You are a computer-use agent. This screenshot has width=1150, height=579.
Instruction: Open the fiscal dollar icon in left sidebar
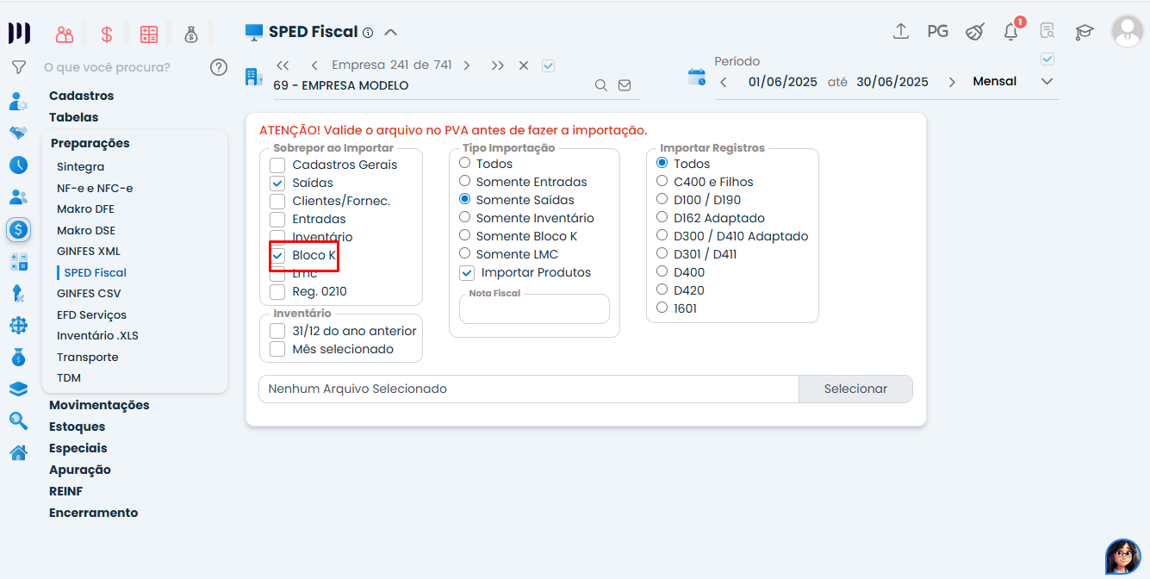pyautogui.click(x=18, y=229)
